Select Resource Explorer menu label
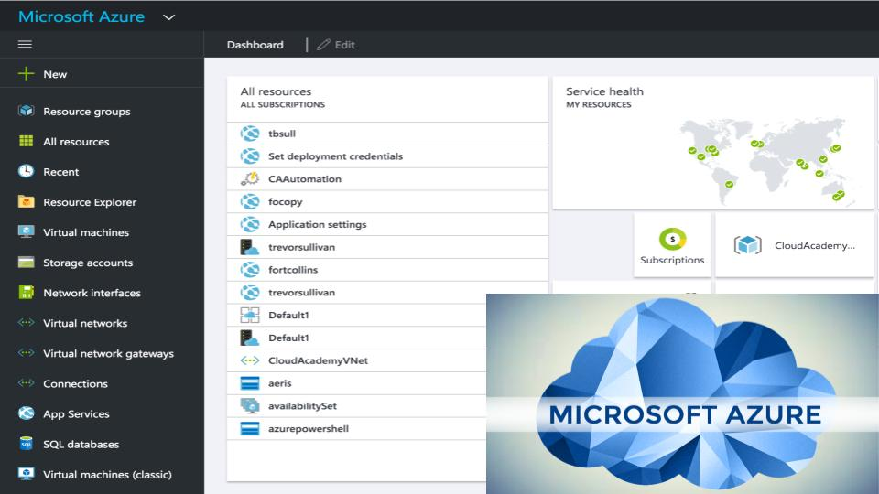This screenshot has height=494, width=879. 90,202
